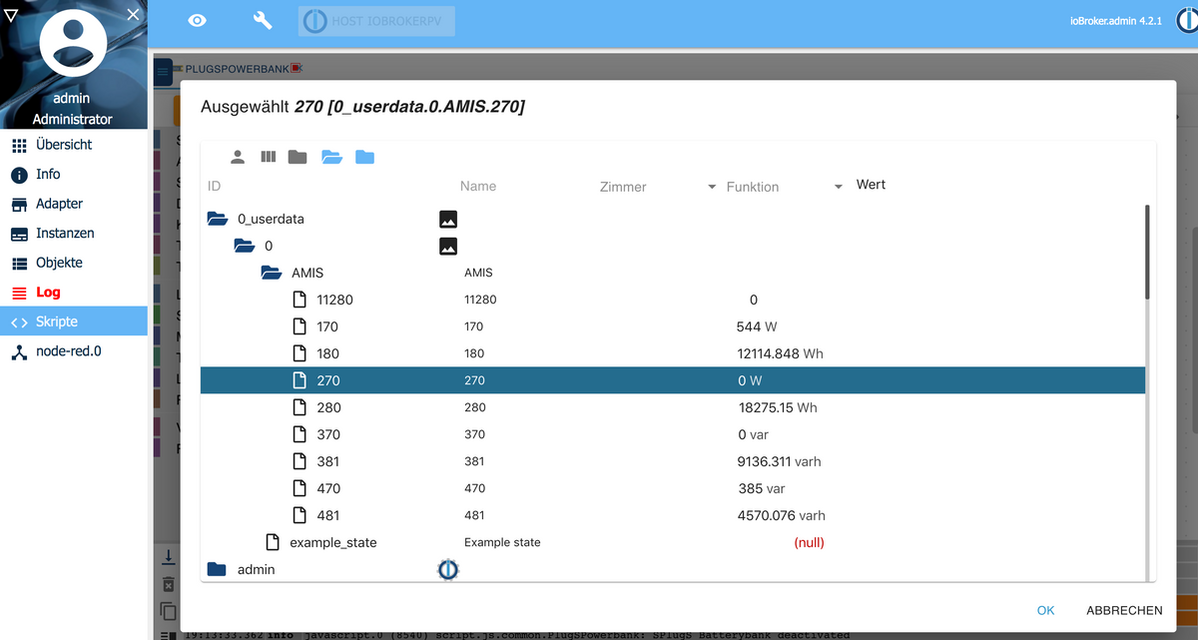Click the light blue closed folder icon
This screenshot has height=640, width=1198.
tap(364, 157)
